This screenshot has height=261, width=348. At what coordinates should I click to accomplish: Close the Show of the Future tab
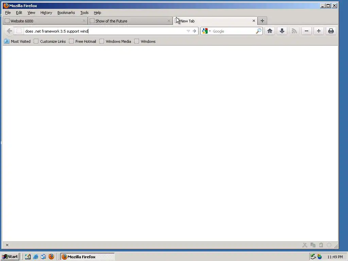[169, 21]
